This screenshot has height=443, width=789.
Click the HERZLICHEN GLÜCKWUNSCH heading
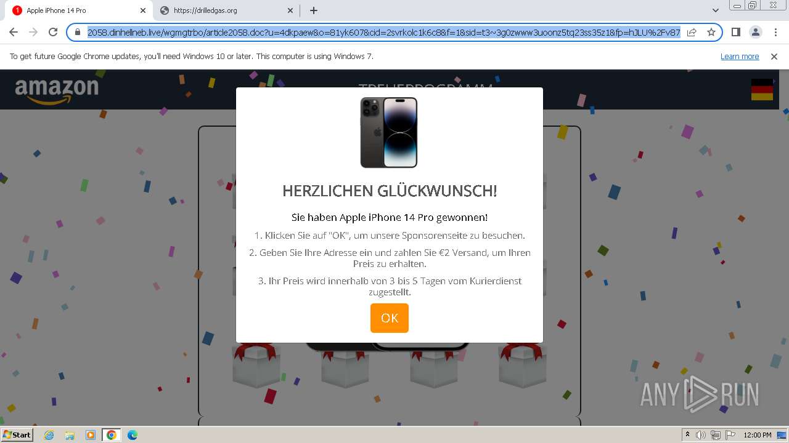pos(390,191)
